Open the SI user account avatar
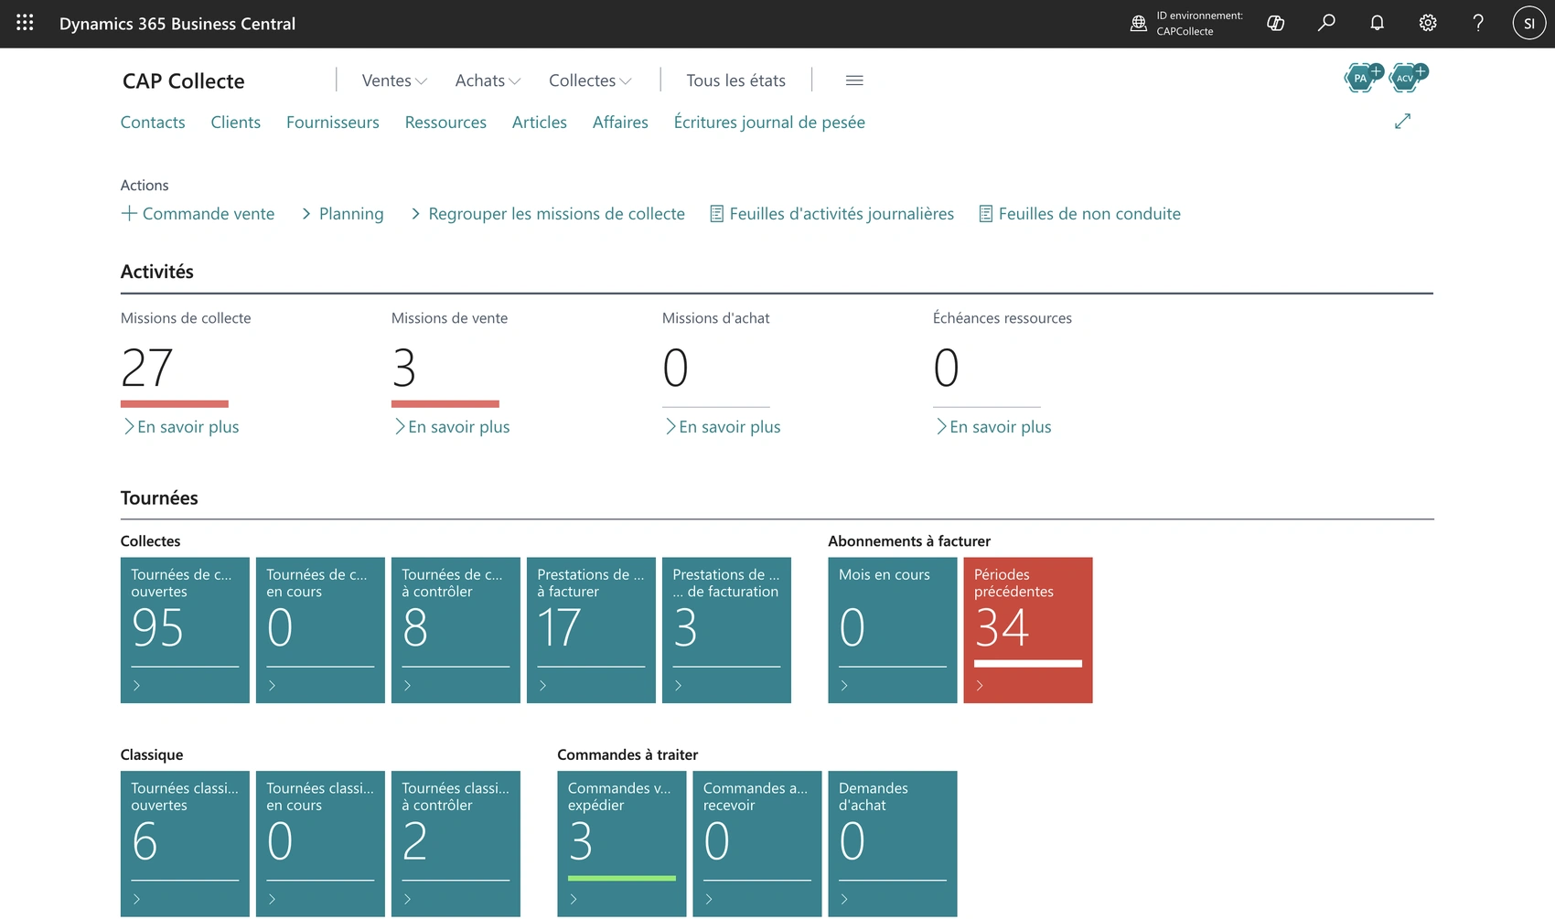Screen dimensions: 1555x919 (1528, 23)
